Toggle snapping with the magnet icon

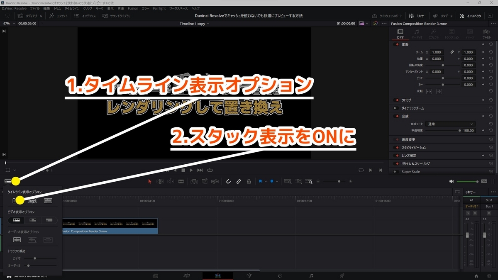228,181
